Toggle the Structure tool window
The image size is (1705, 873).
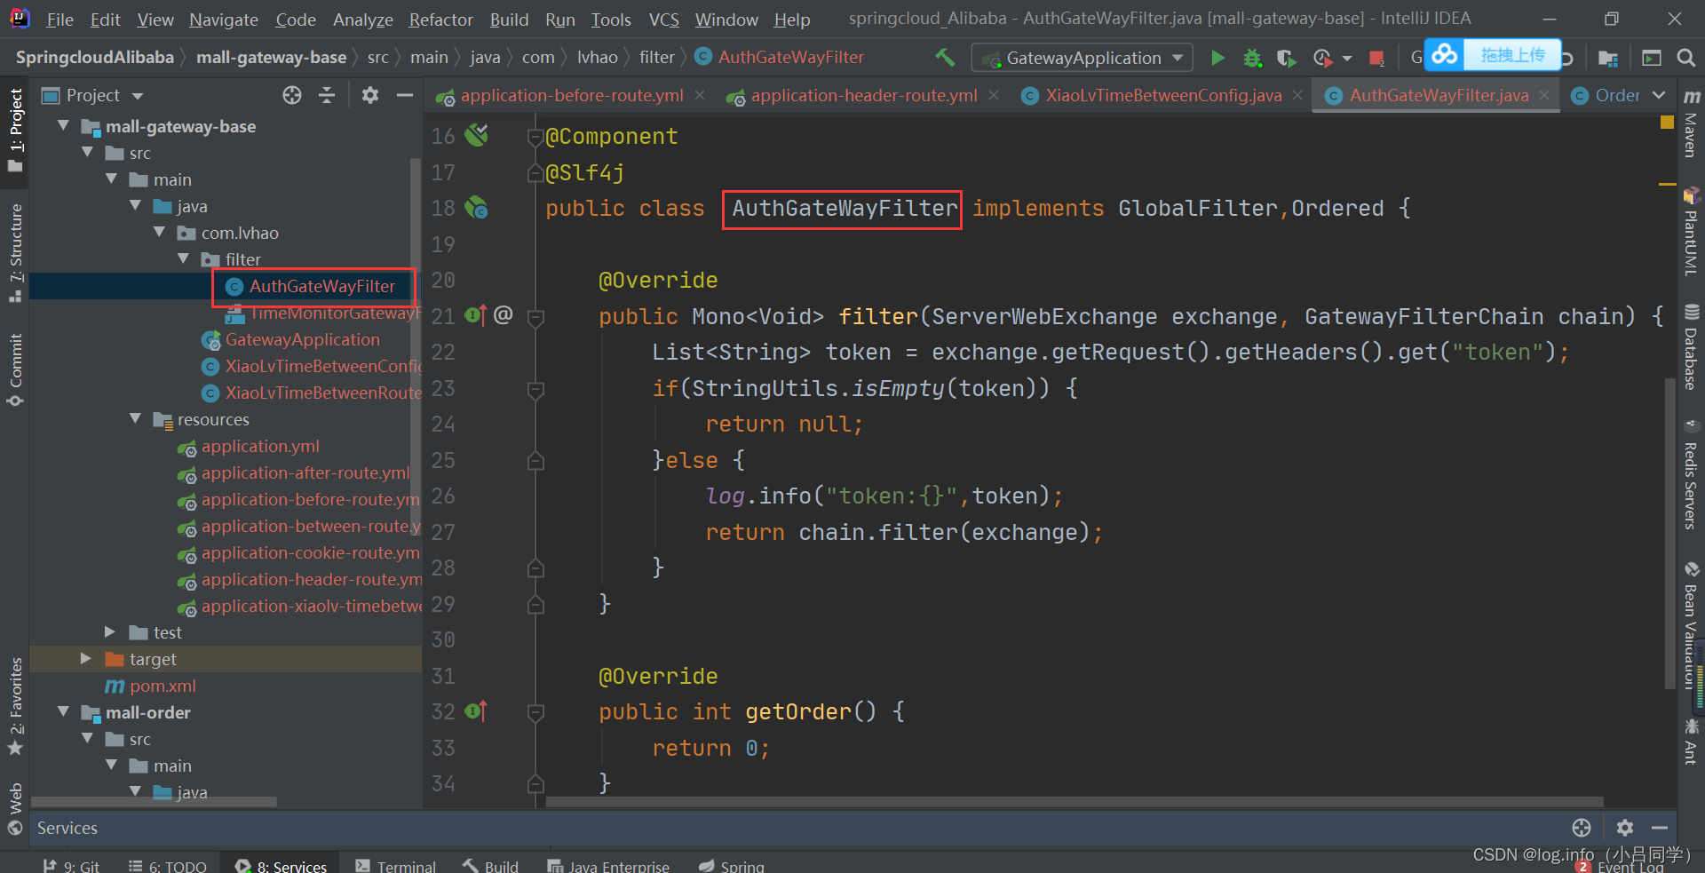tap(15, 253)
